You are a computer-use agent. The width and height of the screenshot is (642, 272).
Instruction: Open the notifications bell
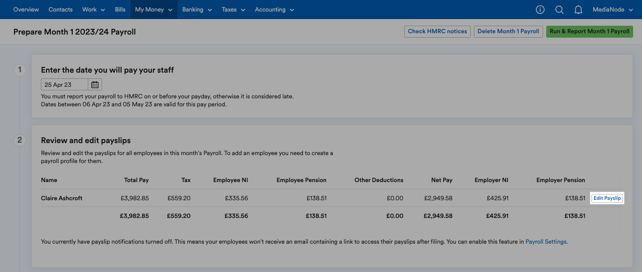(578, 9)
